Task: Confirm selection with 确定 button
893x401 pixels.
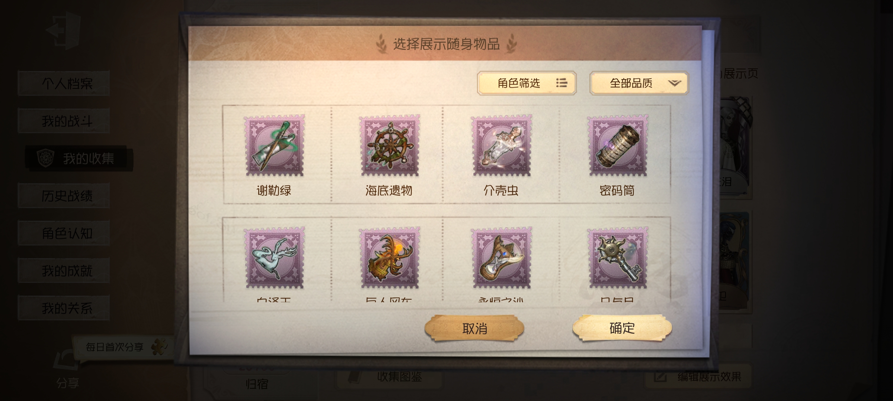Action: point(622,328)
